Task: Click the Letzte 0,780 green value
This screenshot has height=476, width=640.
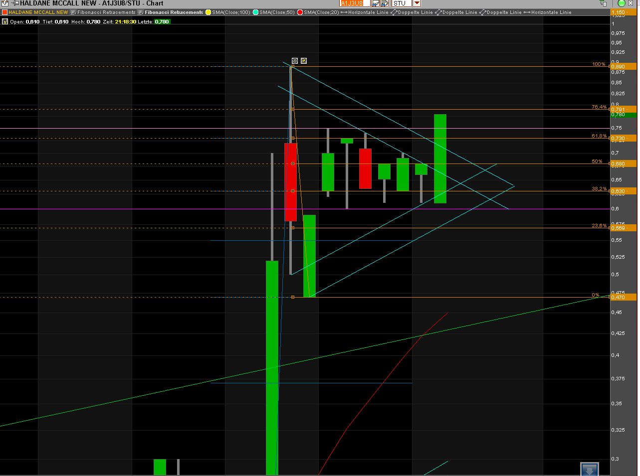Action: [162, 22]
